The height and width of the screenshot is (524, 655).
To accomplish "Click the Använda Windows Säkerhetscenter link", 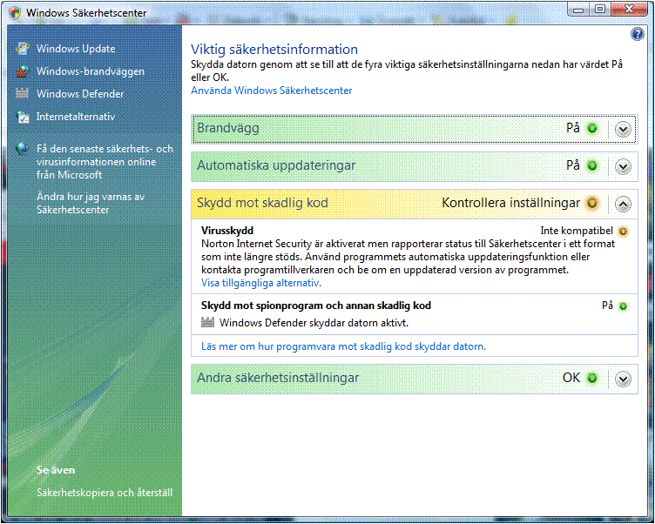I will coord(272,91).
